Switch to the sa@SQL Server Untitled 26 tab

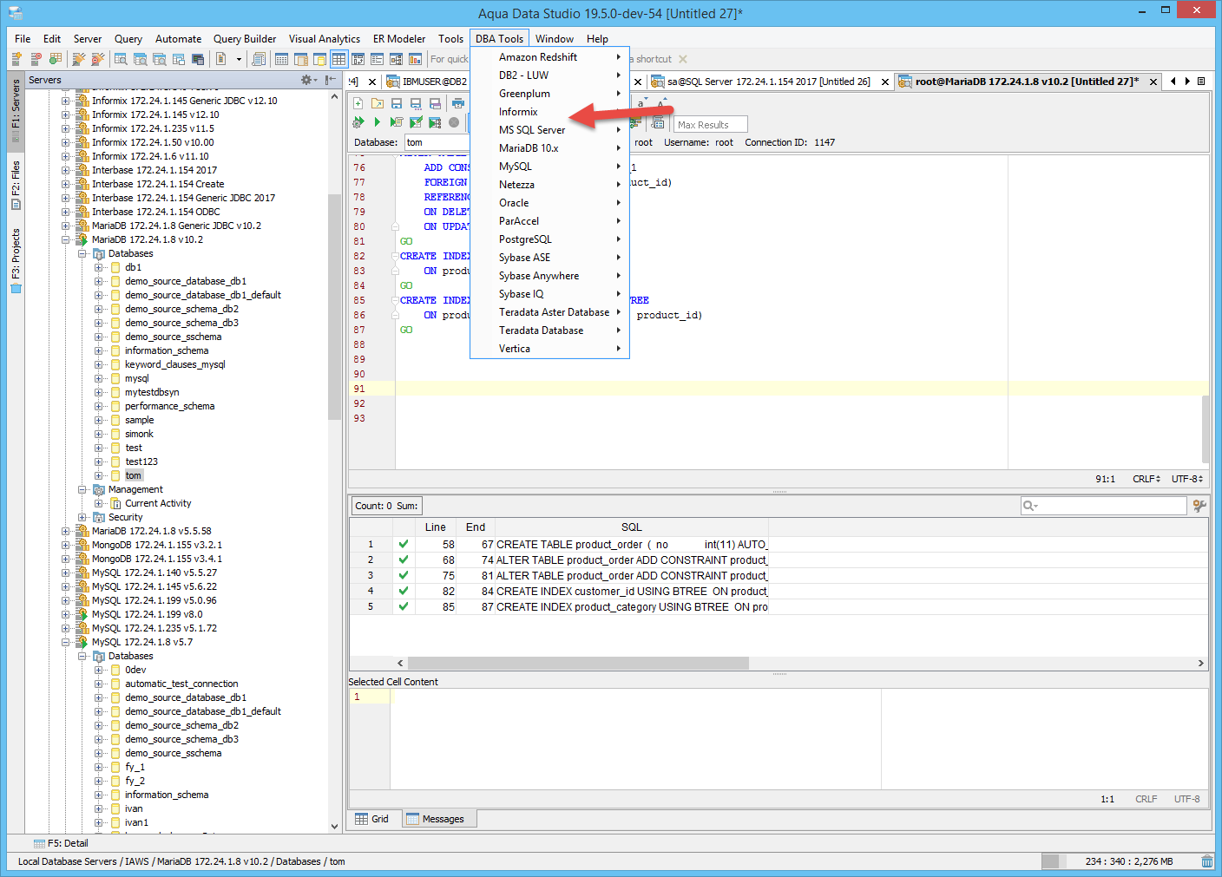coord(767,82)
